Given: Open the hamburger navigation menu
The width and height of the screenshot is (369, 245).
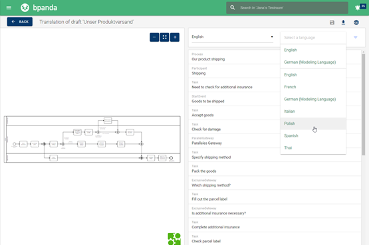Looking at the screenshot, I should click(9, 8).
